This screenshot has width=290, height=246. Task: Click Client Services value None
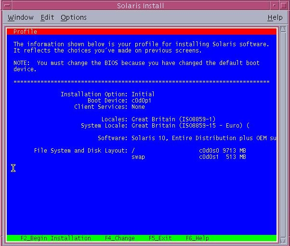[138, 107]
